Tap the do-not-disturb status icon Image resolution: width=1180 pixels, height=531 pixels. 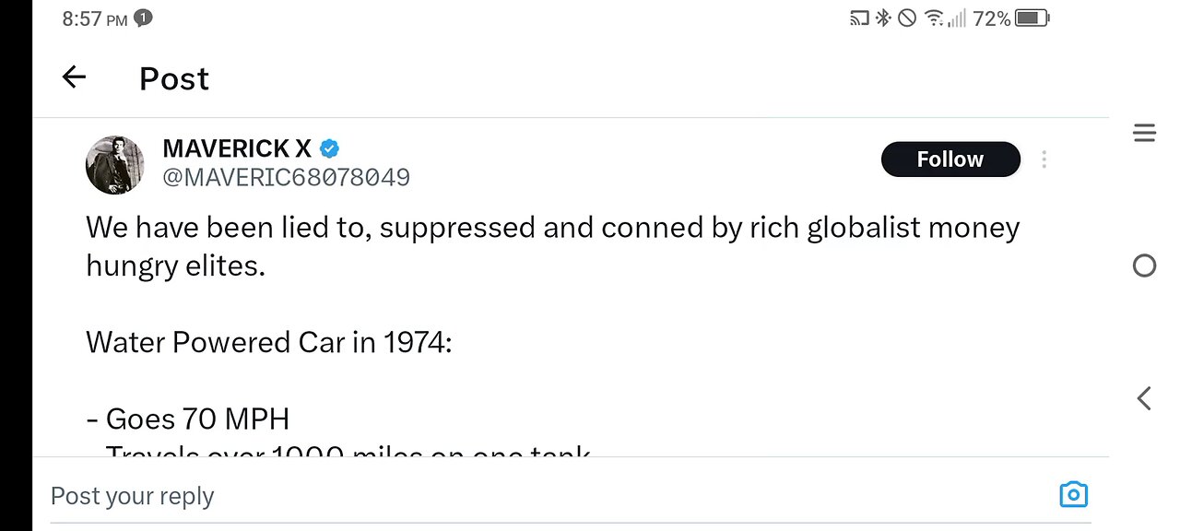907,18
